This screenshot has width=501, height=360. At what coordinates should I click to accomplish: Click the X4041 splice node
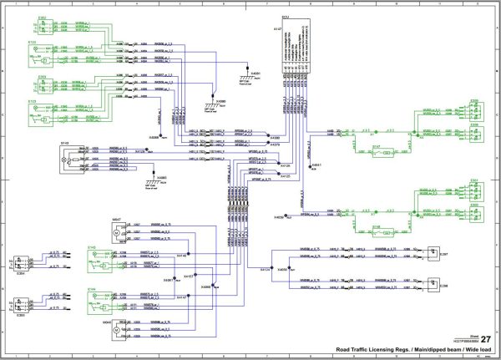(x=310, y=167)
